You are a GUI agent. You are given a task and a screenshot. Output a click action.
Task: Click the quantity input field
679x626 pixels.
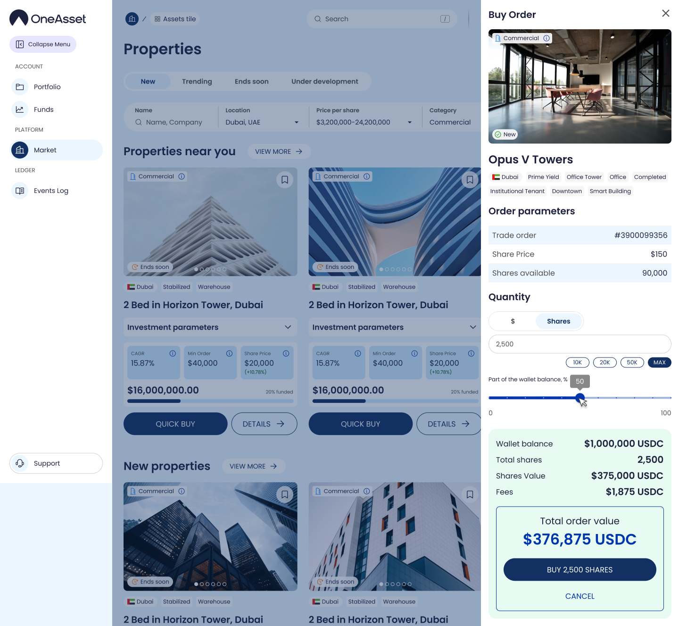click(x=580, y=344)
